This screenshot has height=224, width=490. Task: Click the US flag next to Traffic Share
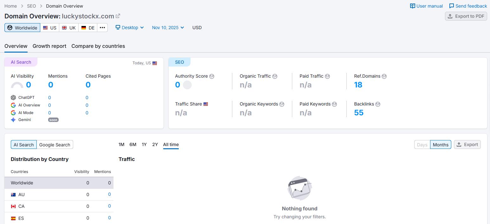click(x=206, y=104)
